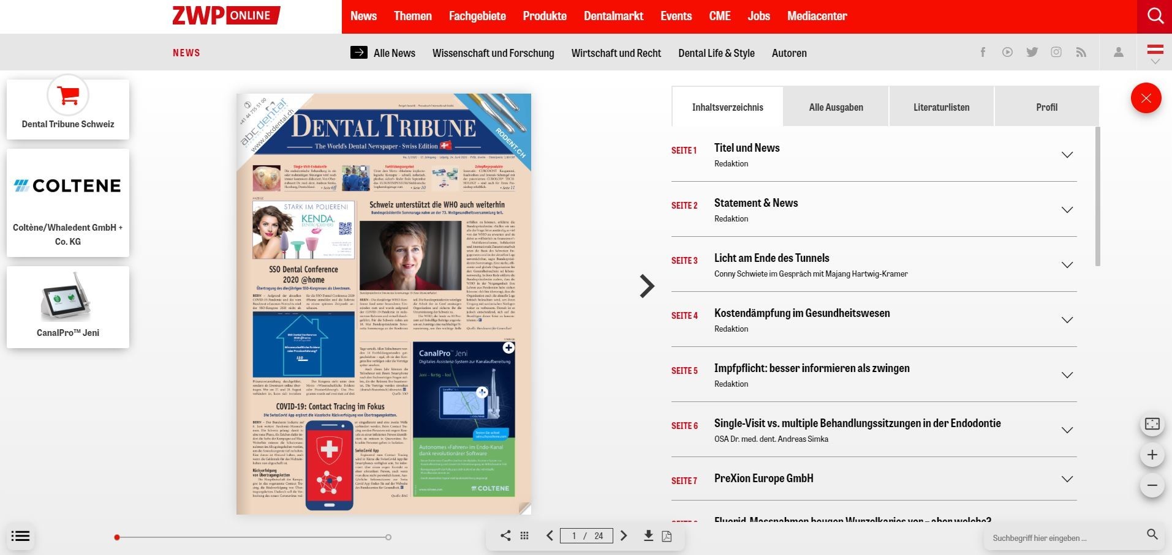Switch to the Profil tab
Viewport: 1172px width, 555px height.
tap(1046, 106)
